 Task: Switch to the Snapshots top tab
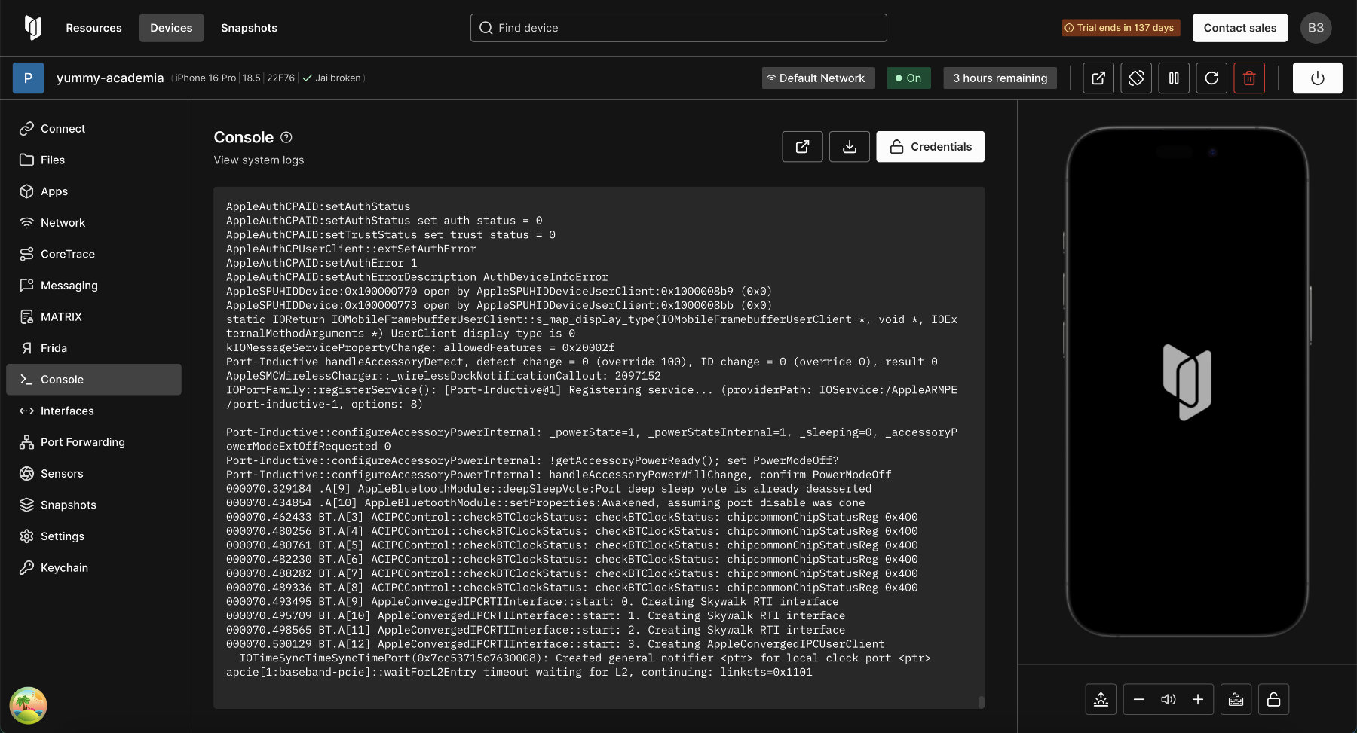[x=249, y=28]
